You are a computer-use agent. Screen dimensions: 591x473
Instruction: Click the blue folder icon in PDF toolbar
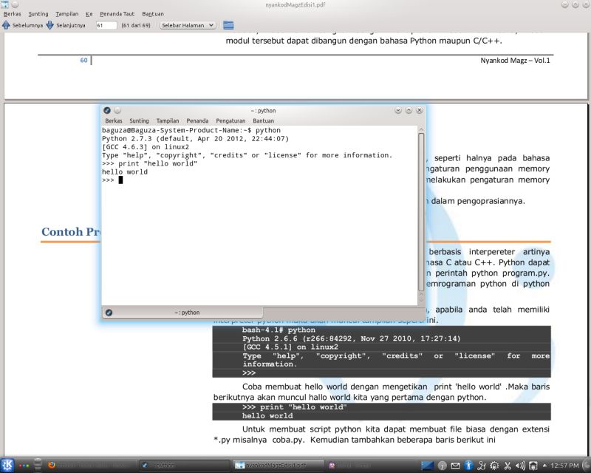[x=228, y=25]
